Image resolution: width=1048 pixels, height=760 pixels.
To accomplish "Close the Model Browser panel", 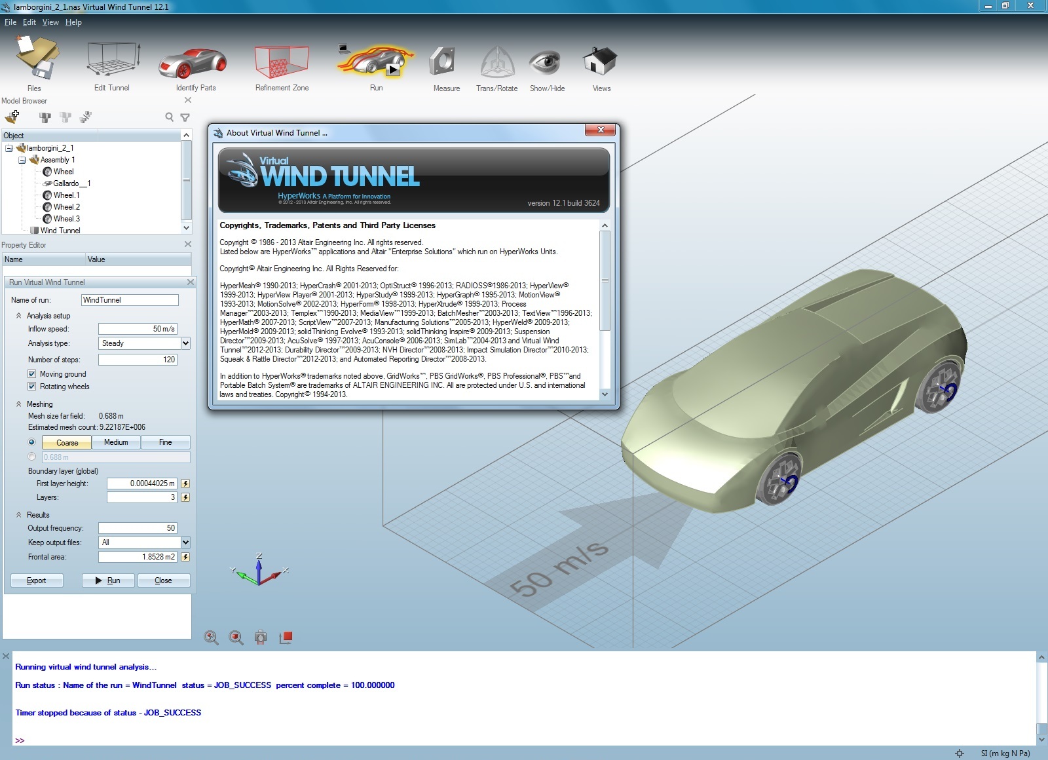I will [x=188, y=100].
